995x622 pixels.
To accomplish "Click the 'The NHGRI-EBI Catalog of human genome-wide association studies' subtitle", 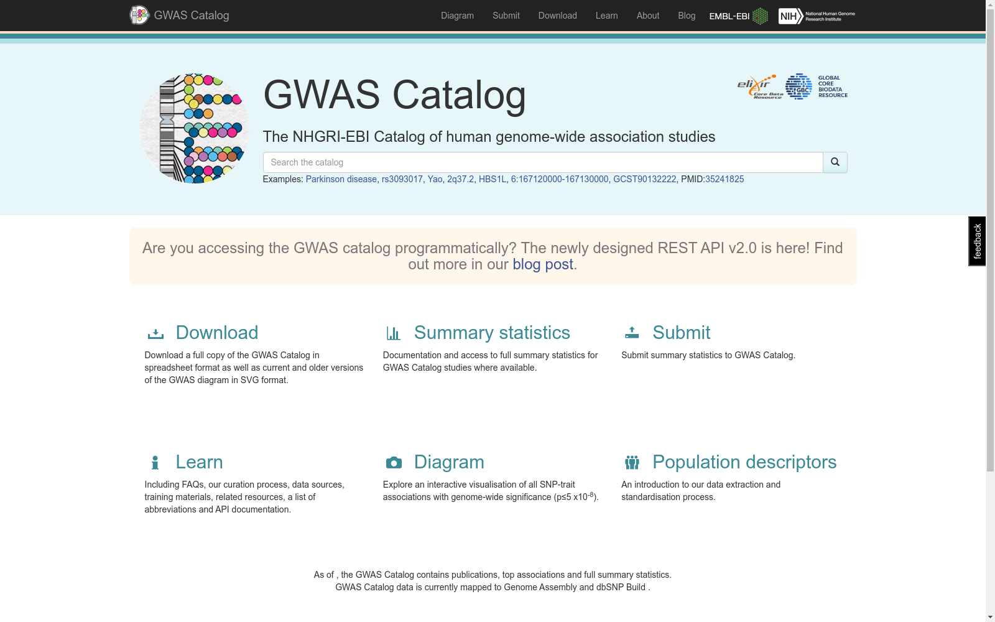I will coord(489,137).
